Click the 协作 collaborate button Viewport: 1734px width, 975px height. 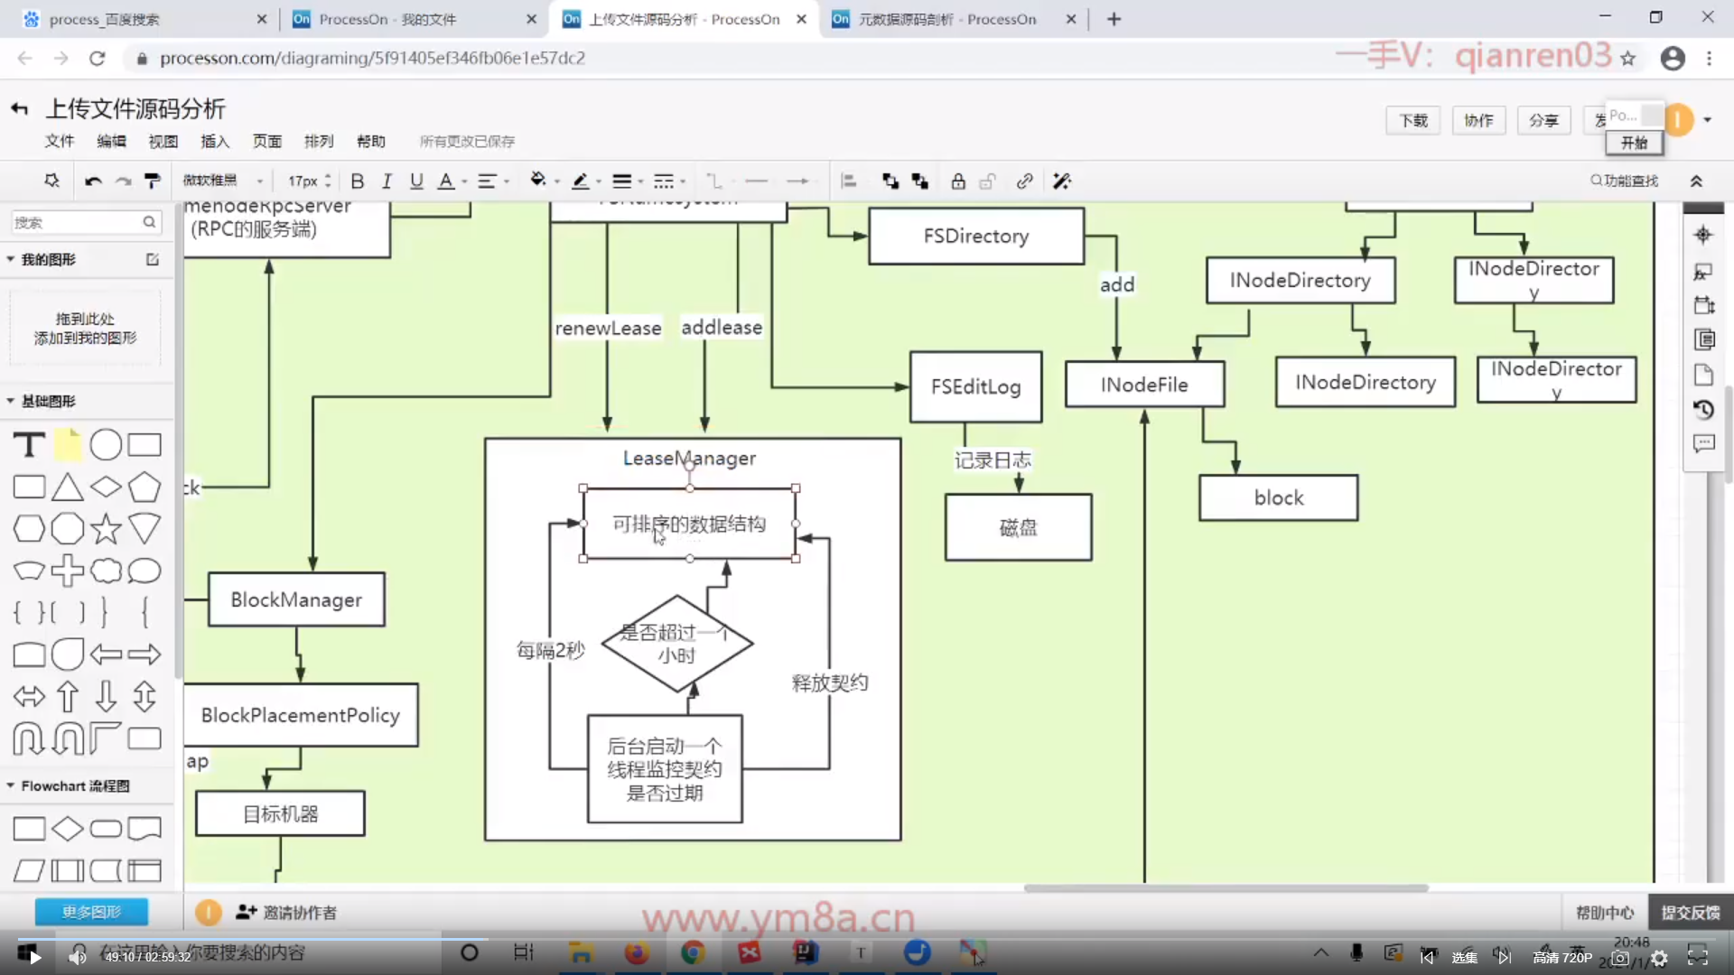click(1478, 120)
